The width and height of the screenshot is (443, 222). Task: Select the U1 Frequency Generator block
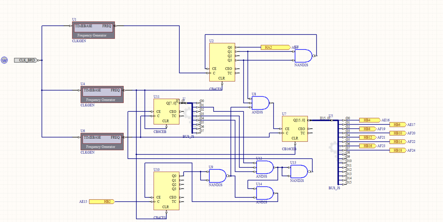[94, 31]
